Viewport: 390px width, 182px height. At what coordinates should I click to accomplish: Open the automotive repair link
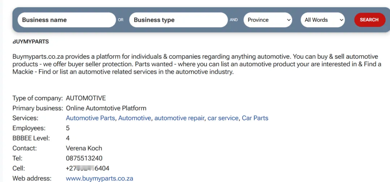[179, 118]
